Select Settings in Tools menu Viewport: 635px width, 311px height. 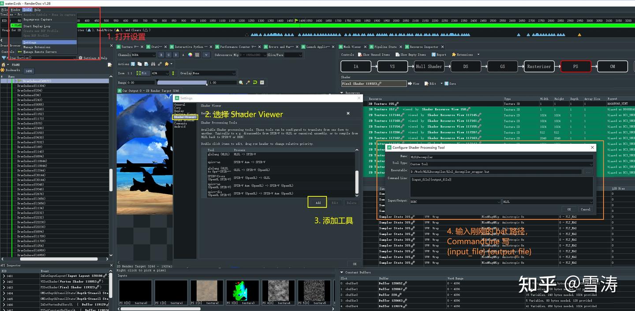pyautogui.click(x=49, y=42)
